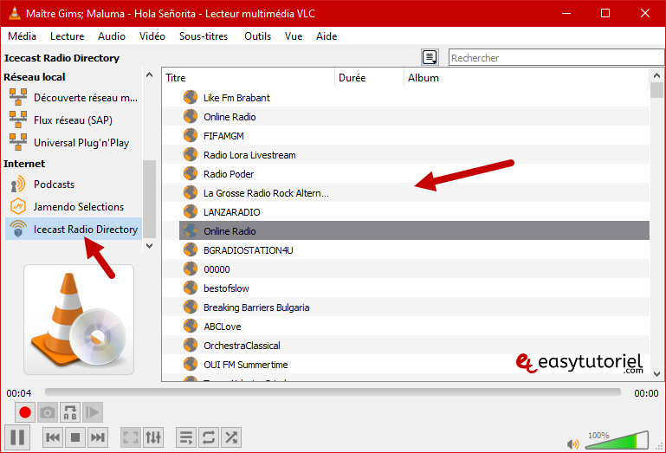The image size is (666, 453).
Task: Click the playlist scroll down arrow
Action: coord(656,374)
